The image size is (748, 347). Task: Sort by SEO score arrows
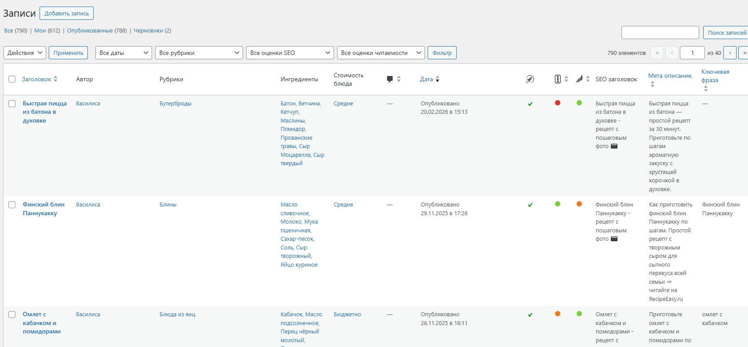point(566,79)
